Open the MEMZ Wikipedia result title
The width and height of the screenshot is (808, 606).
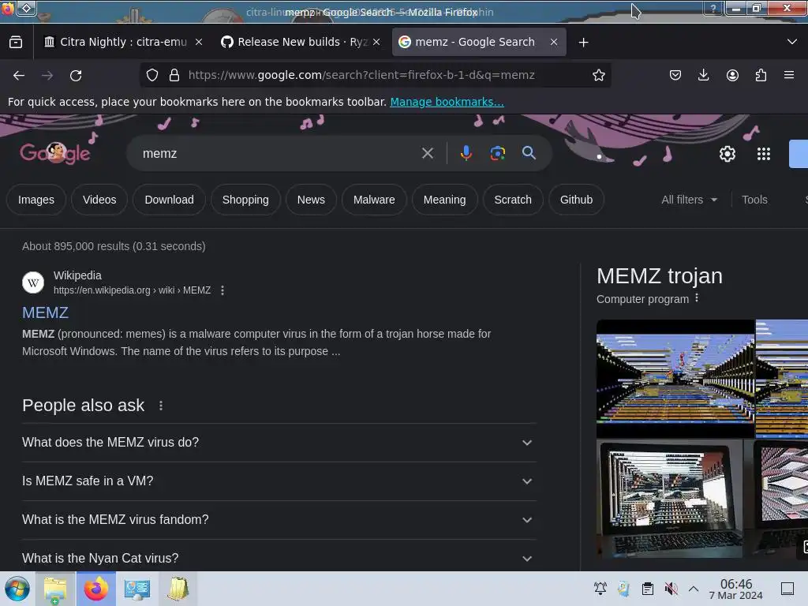(45, 312)
